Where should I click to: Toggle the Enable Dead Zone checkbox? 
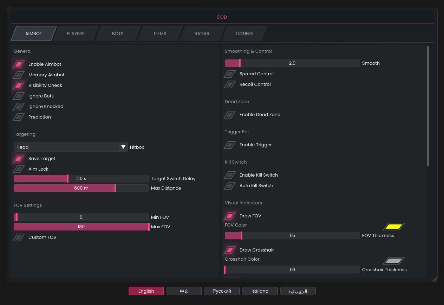click(x=230, y=115)
